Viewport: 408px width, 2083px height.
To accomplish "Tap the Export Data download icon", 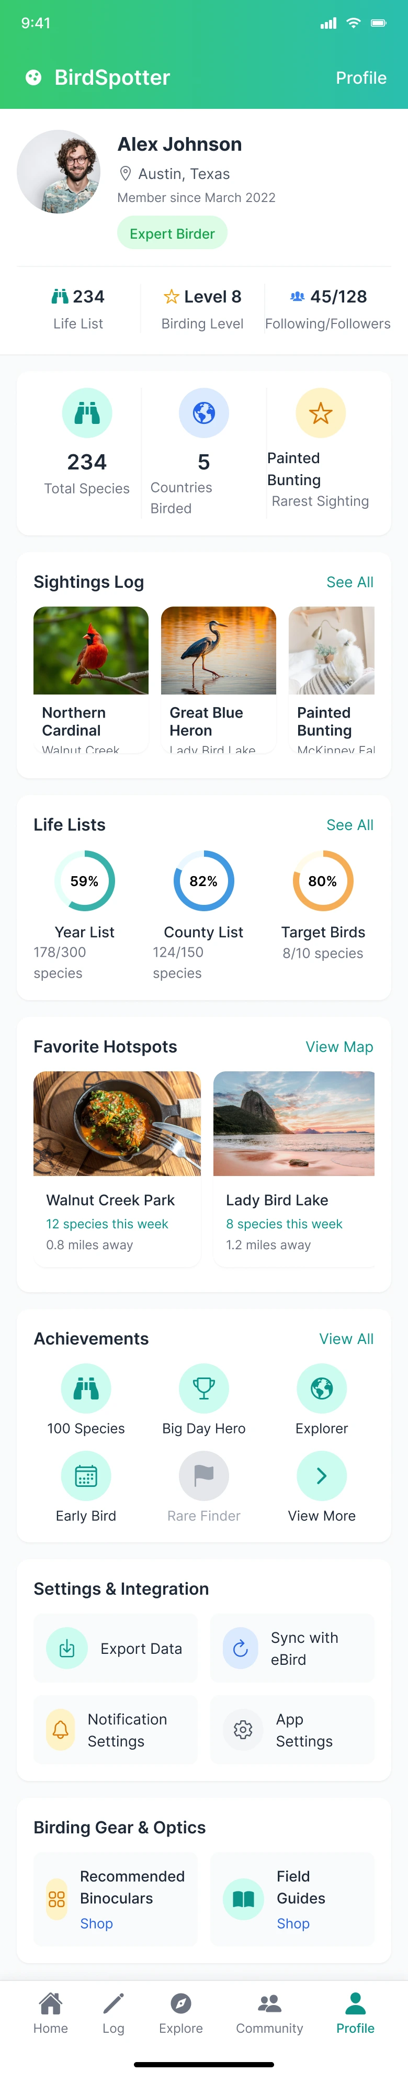I will [67, 1648].
